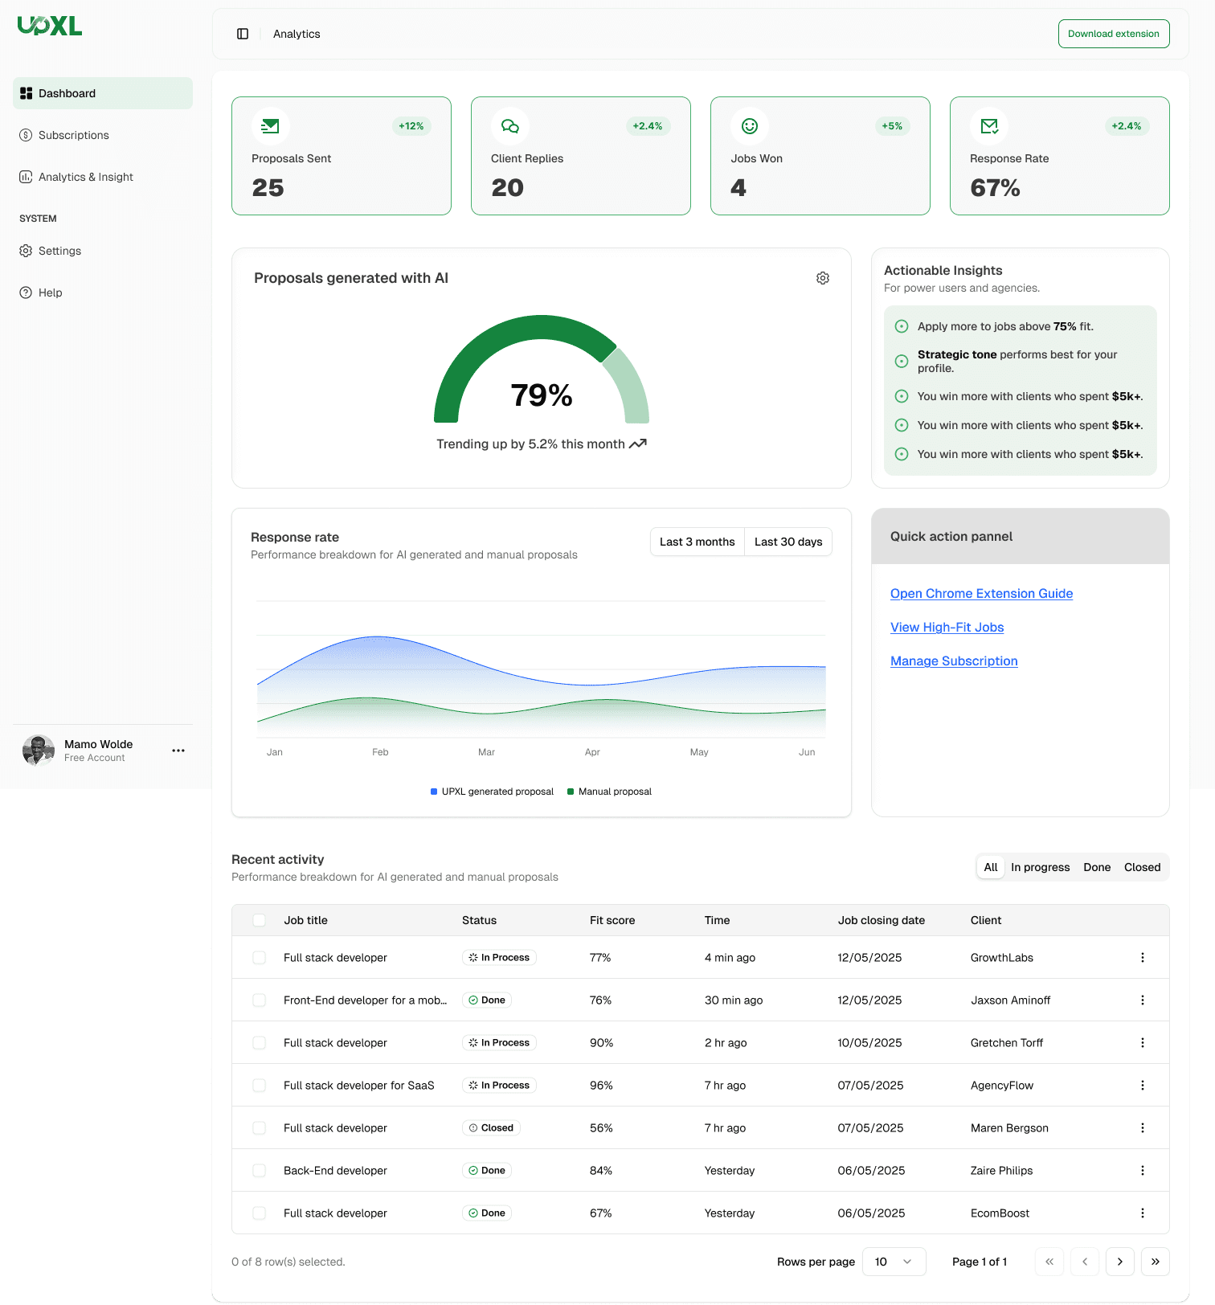The width and height of the screenshot is (1215, 1305).
Task: Click the green Manual proposal legend swatch
Action: 571,792
